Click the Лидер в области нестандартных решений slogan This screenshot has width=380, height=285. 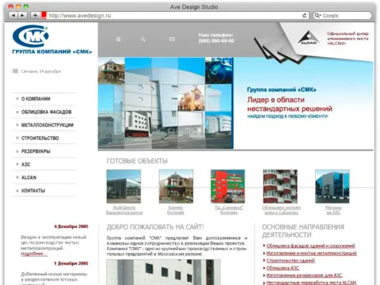click(x=290, y=104)
